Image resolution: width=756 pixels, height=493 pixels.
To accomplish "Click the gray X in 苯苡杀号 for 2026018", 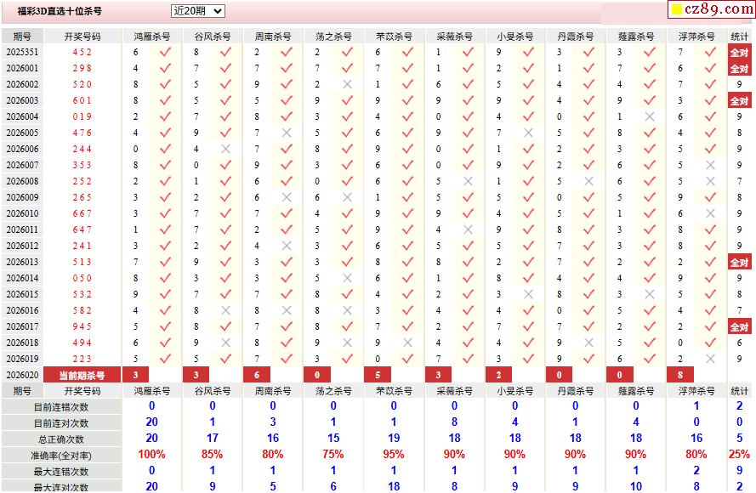I will click(407, 343).
